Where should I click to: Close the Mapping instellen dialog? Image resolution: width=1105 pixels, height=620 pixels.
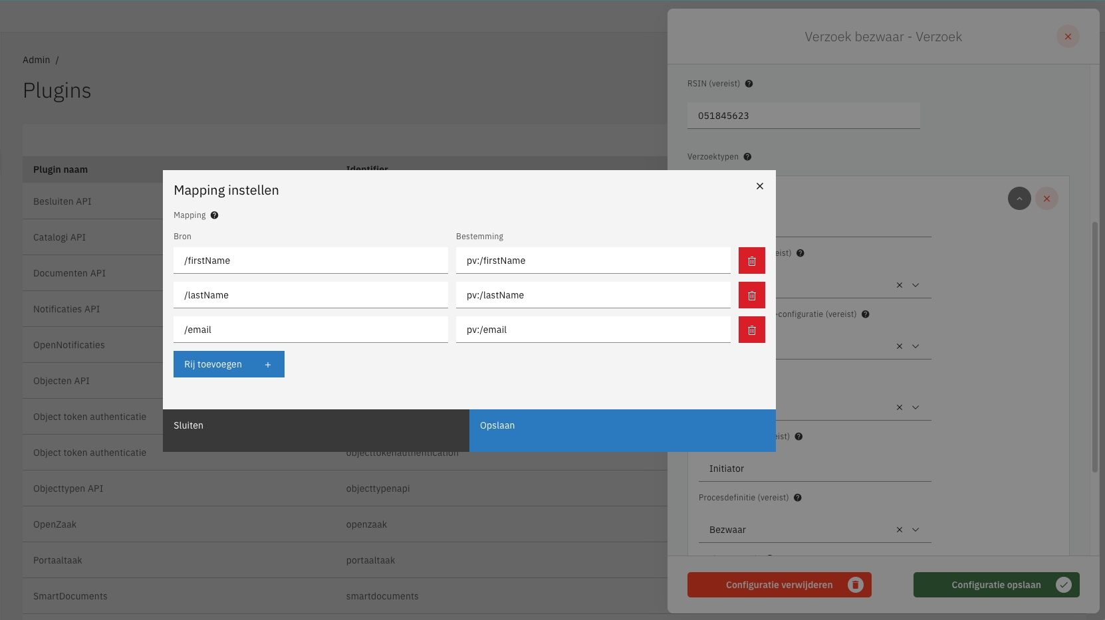point(759,186)
